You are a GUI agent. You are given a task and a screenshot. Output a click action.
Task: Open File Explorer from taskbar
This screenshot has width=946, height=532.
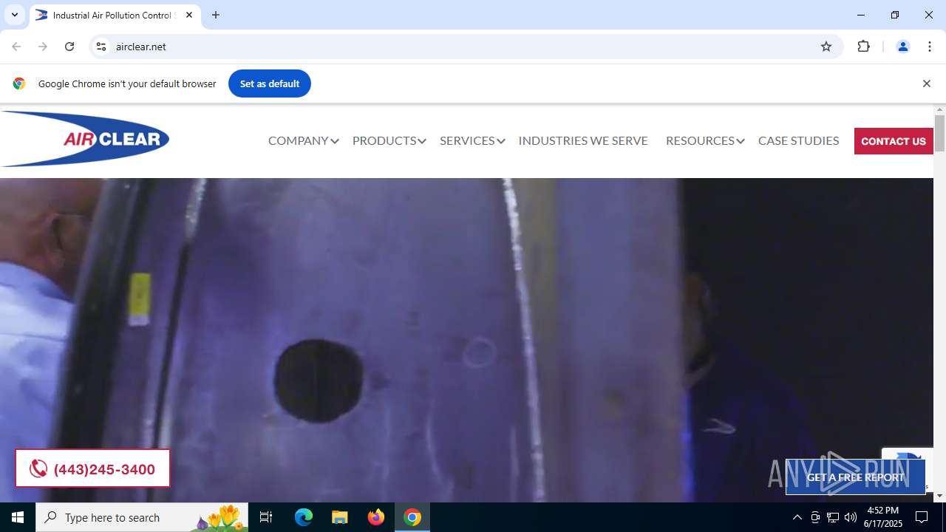coord(339,517)
